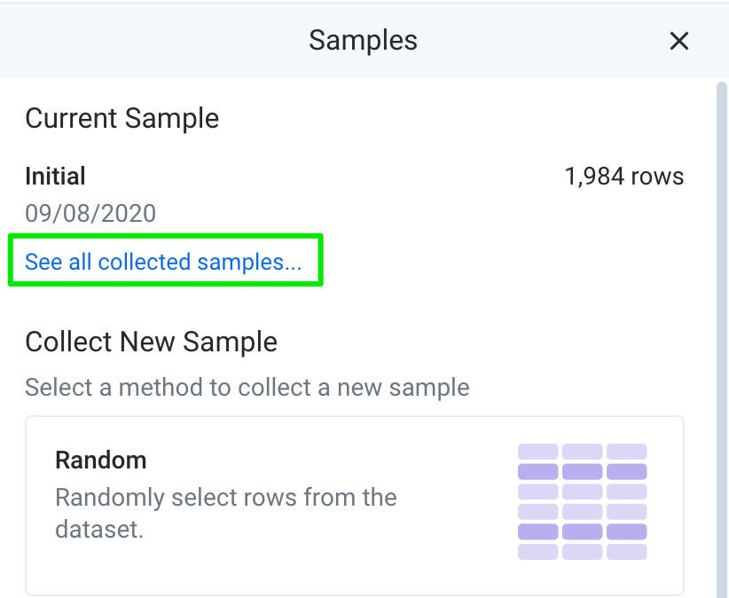Click highlighted top row in Random illustration

pyautogui.click(x=582, y=471)
